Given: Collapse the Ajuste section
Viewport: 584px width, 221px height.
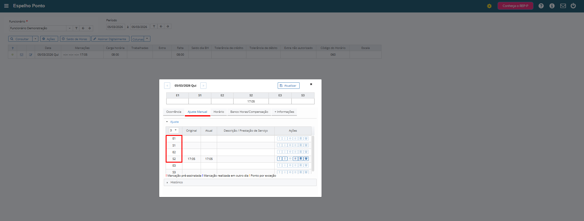Looking at the screenshot, I should point(172,122).
